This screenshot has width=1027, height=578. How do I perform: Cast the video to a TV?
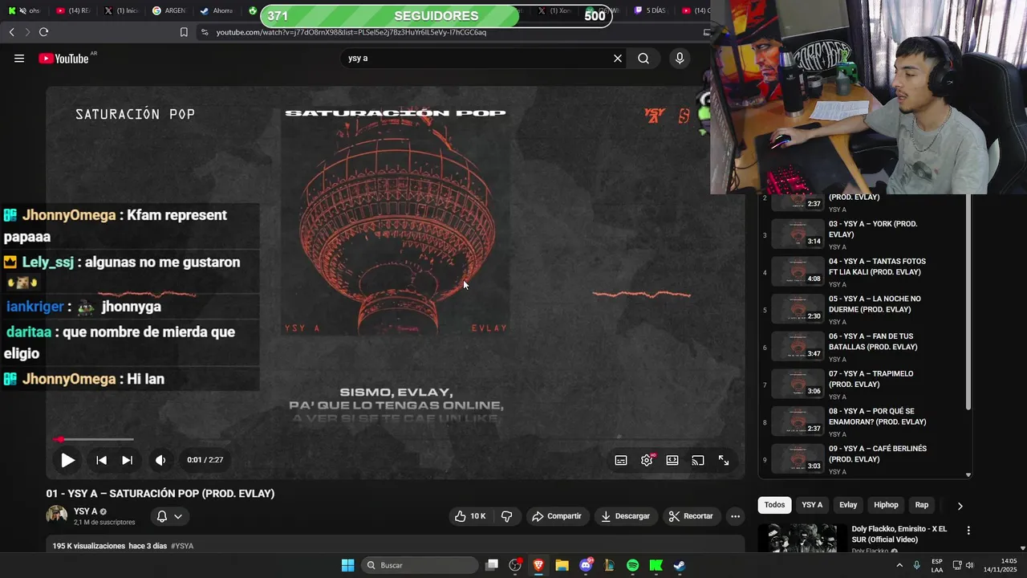698,460
